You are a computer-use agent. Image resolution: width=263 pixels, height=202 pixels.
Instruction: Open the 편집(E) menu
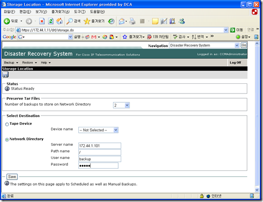(25, 12)
